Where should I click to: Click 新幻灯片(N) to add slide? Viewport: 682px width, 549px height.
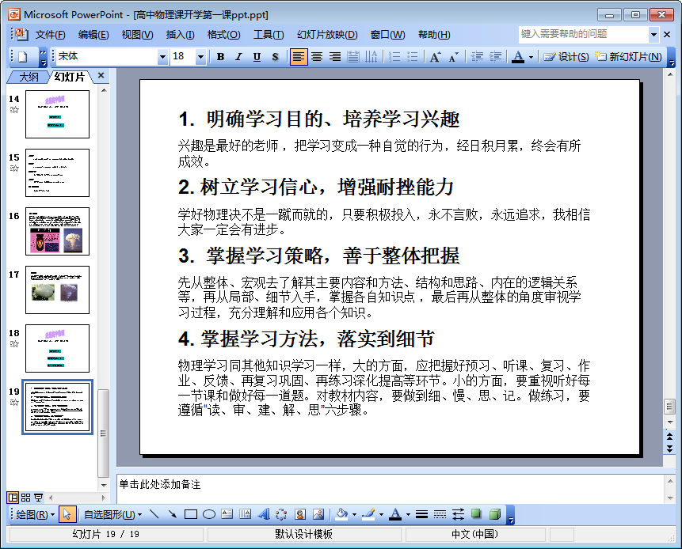tap(628, 57)
